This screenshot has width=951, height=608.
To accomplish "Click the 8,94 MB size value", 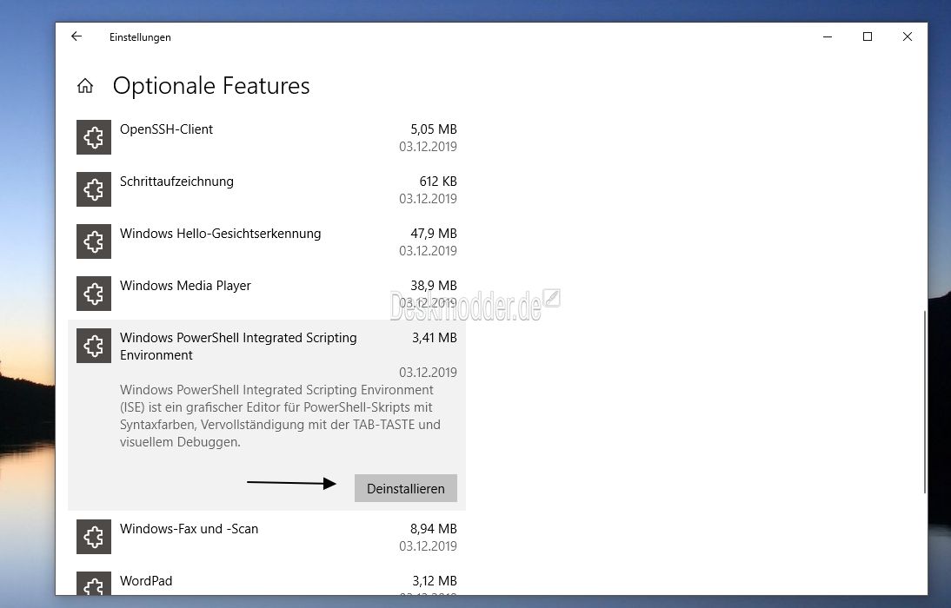I will tap(434, 529).
